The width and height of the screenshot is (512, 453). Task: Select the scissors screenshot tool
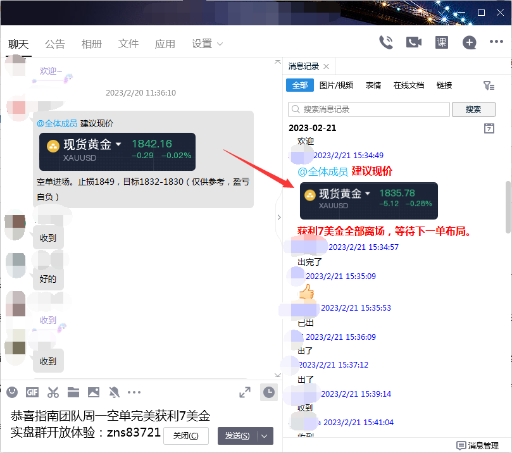[x=53, y=392]
